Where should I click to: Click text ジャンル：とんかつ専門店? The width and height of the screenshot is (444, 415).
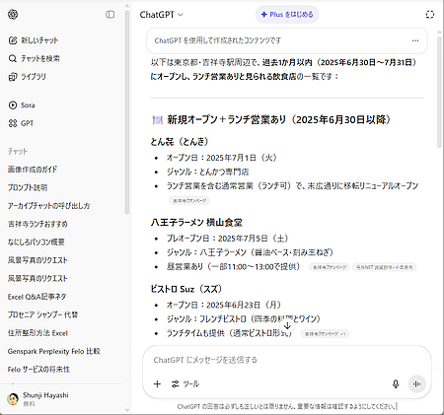207,172
